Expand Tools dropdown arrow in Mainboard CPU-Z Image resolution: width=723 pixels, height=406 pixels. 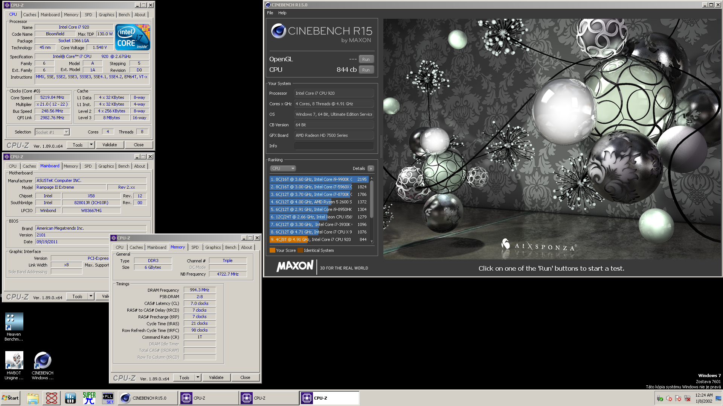click(91, 296)
